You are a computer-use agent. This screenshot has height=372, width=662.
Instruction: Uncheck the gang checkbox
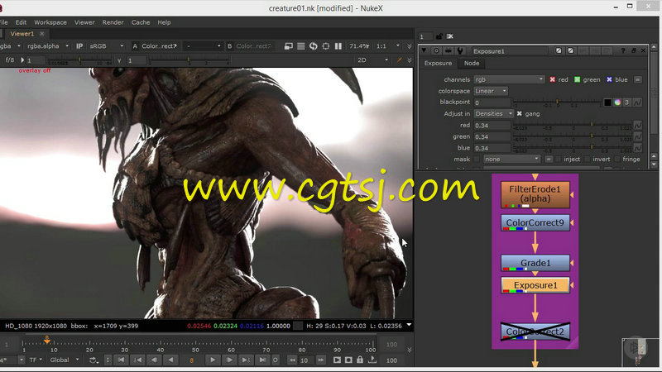pos(520,113)
